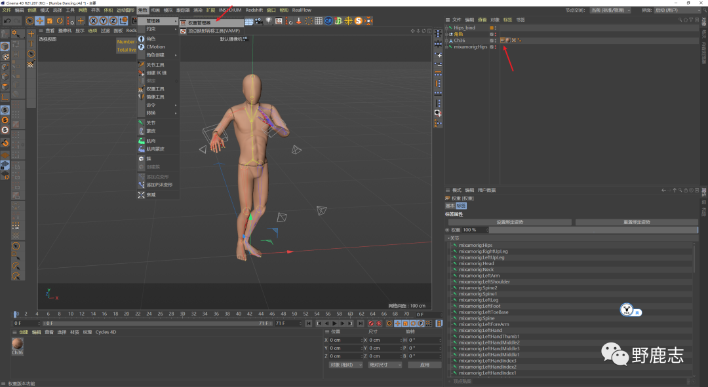Click the CMotion menu icon entry
The width and height of the screenshot is (708, 387).
[155, 47]
